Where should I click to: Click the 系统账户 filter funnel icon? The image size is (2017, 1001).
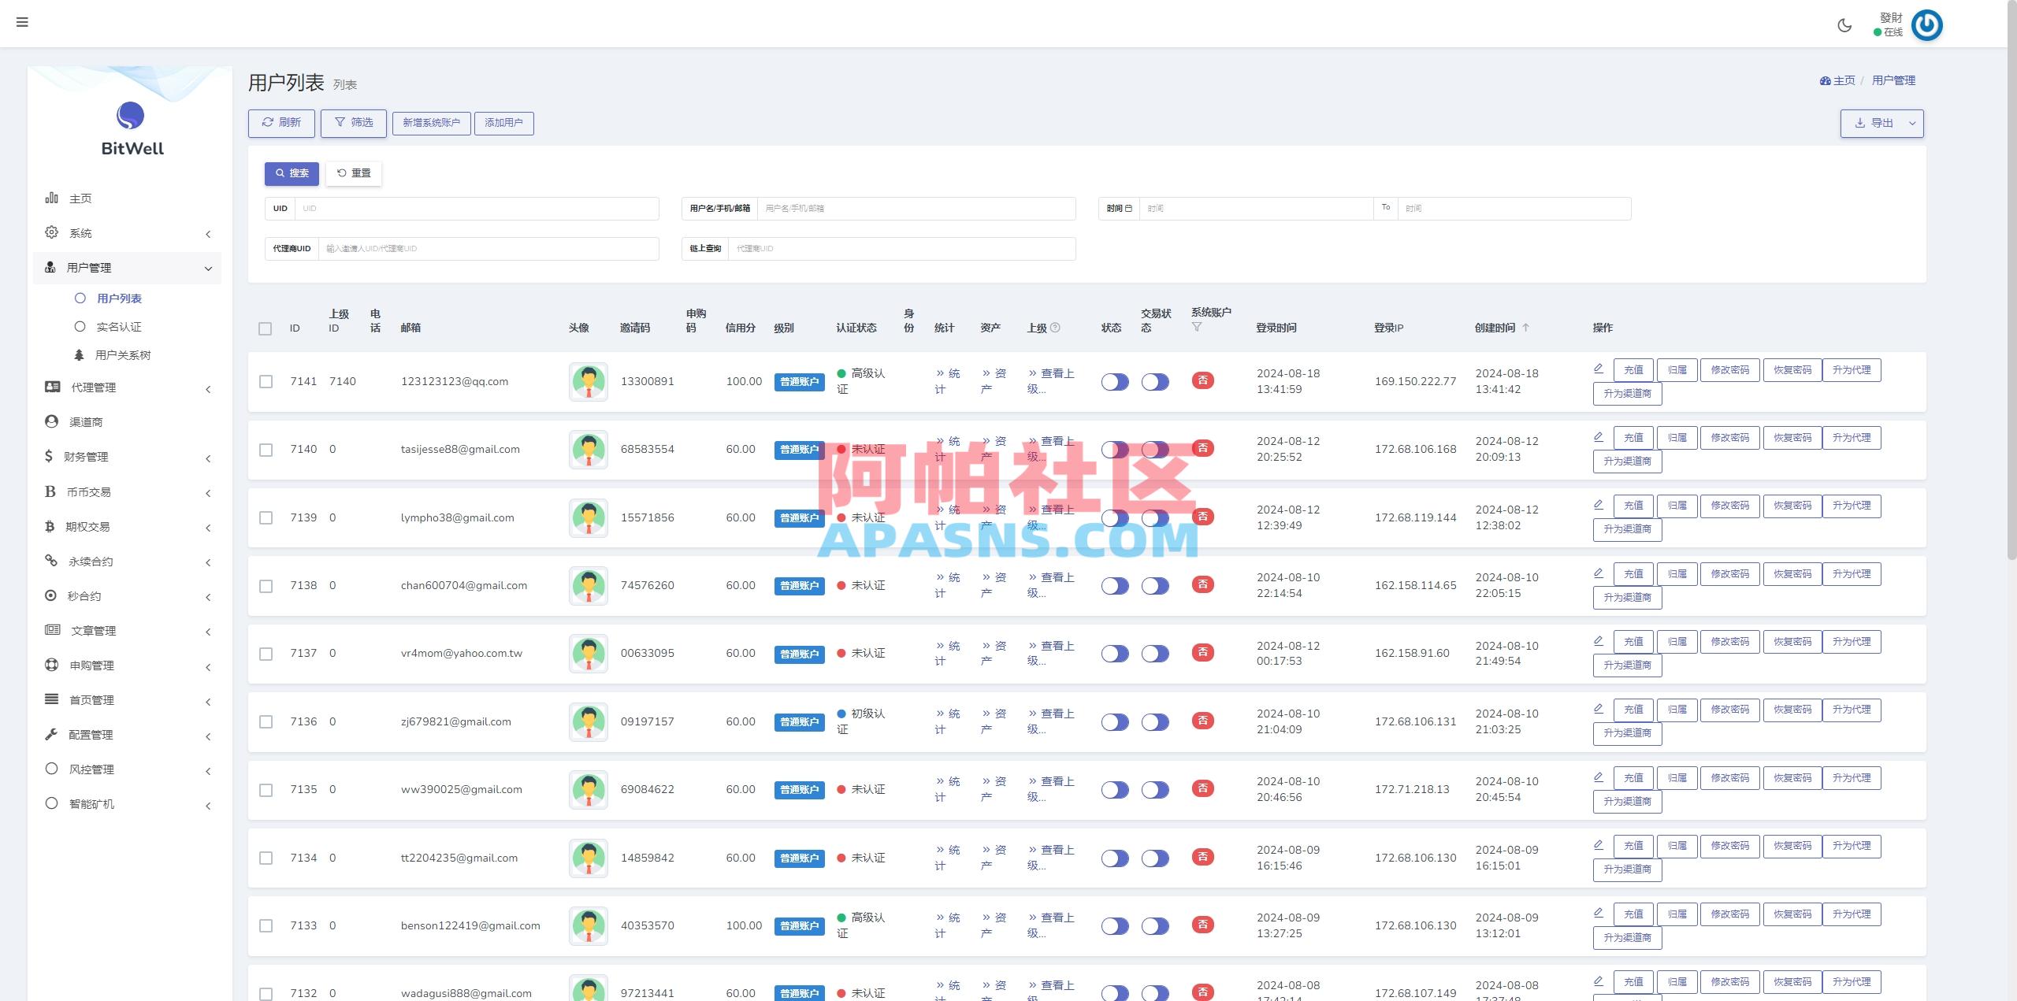click(1197, 327)
